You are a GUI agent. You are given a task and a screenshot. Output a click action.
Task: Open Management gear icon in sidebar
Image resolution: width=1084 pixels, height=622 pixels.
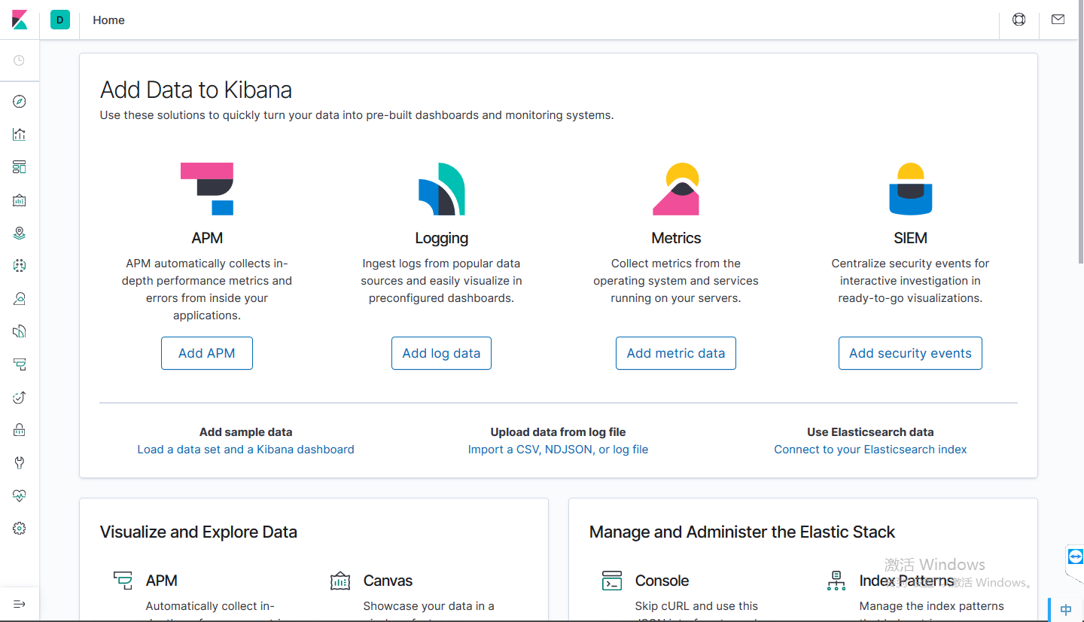20,529
